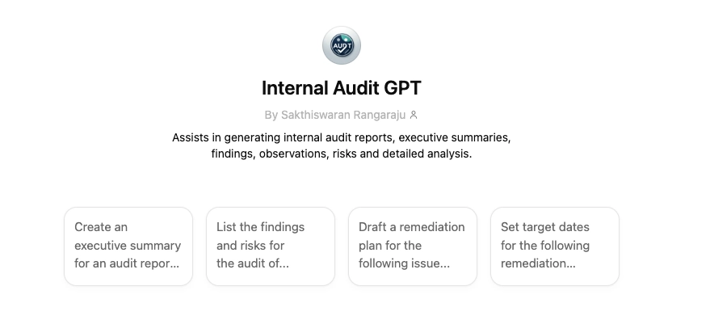This screenshot has width=710, height=320.
Task: Select the Internal Audit GPT title heading
Action: point(342,88)
